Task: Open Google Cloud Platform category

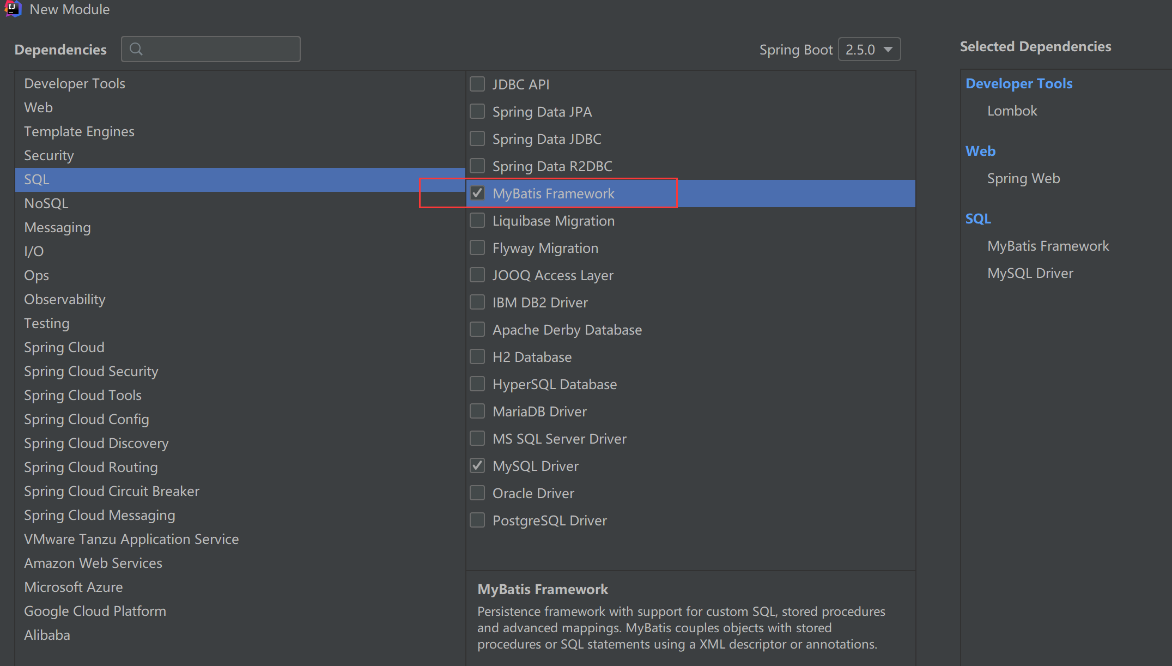Action: pyautogui.click(x=240, y=611)
